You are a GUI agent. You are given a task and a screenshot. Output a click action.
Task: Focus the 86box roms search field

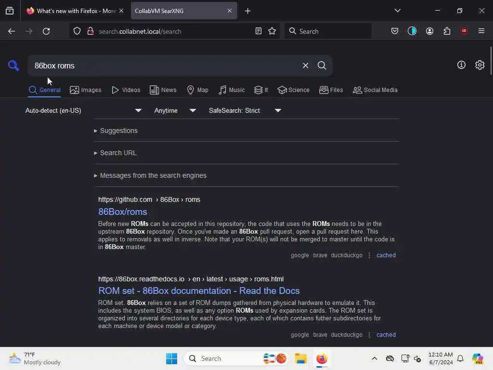[x=165, y=66]
